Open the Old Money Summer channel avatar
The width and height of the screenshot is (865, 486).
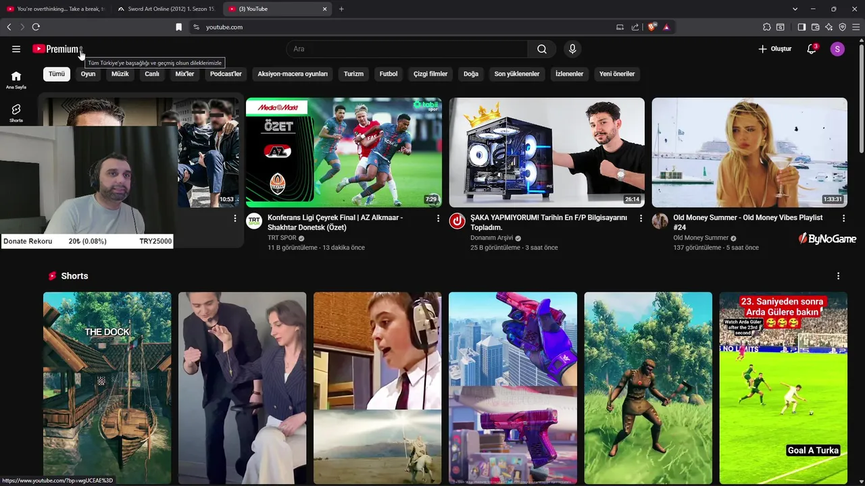point(660,221)
